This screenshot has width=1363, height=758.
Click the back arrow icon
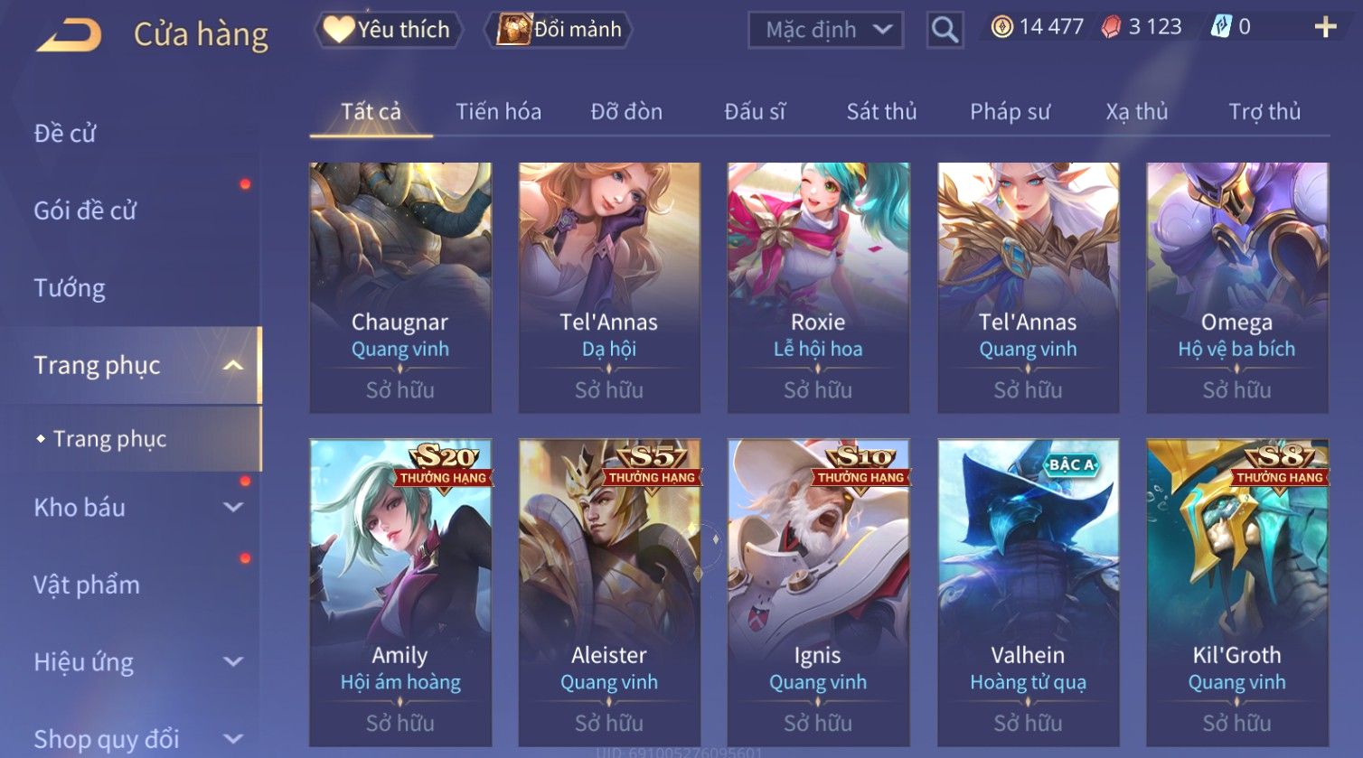(x=69, y=35)
